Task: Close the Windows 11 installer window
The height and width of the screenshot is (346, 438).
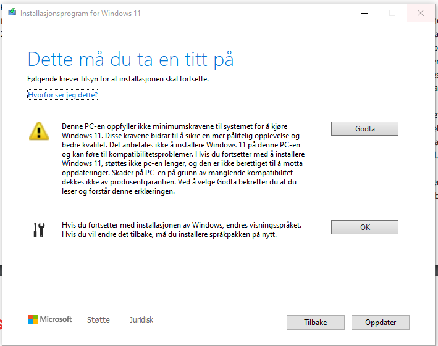Action: 421,13
